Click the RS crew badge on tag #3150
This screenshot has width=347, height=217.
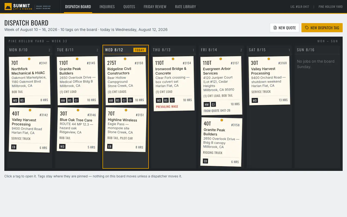118,100
